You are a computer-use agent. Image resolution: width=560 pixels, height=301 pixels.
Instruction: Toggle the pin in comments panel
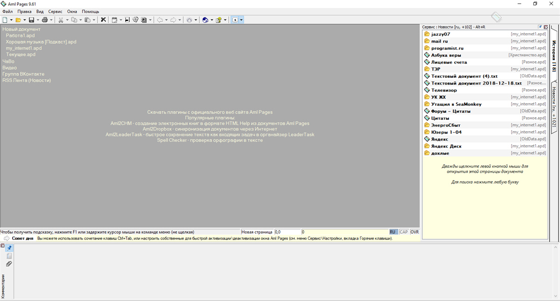9,248
